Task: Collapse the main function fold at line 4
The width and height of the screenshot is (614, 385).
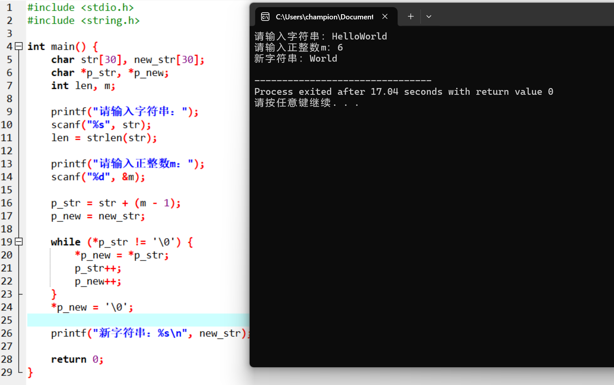Action: 19,46
